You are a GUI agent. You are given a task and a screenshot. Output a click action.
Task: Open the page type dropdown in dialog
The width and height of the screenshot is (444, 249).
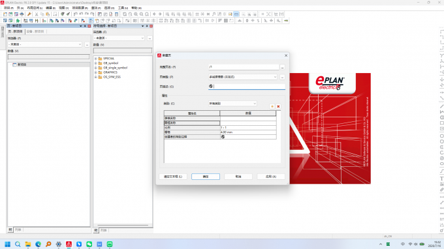(x=275, y=77)
